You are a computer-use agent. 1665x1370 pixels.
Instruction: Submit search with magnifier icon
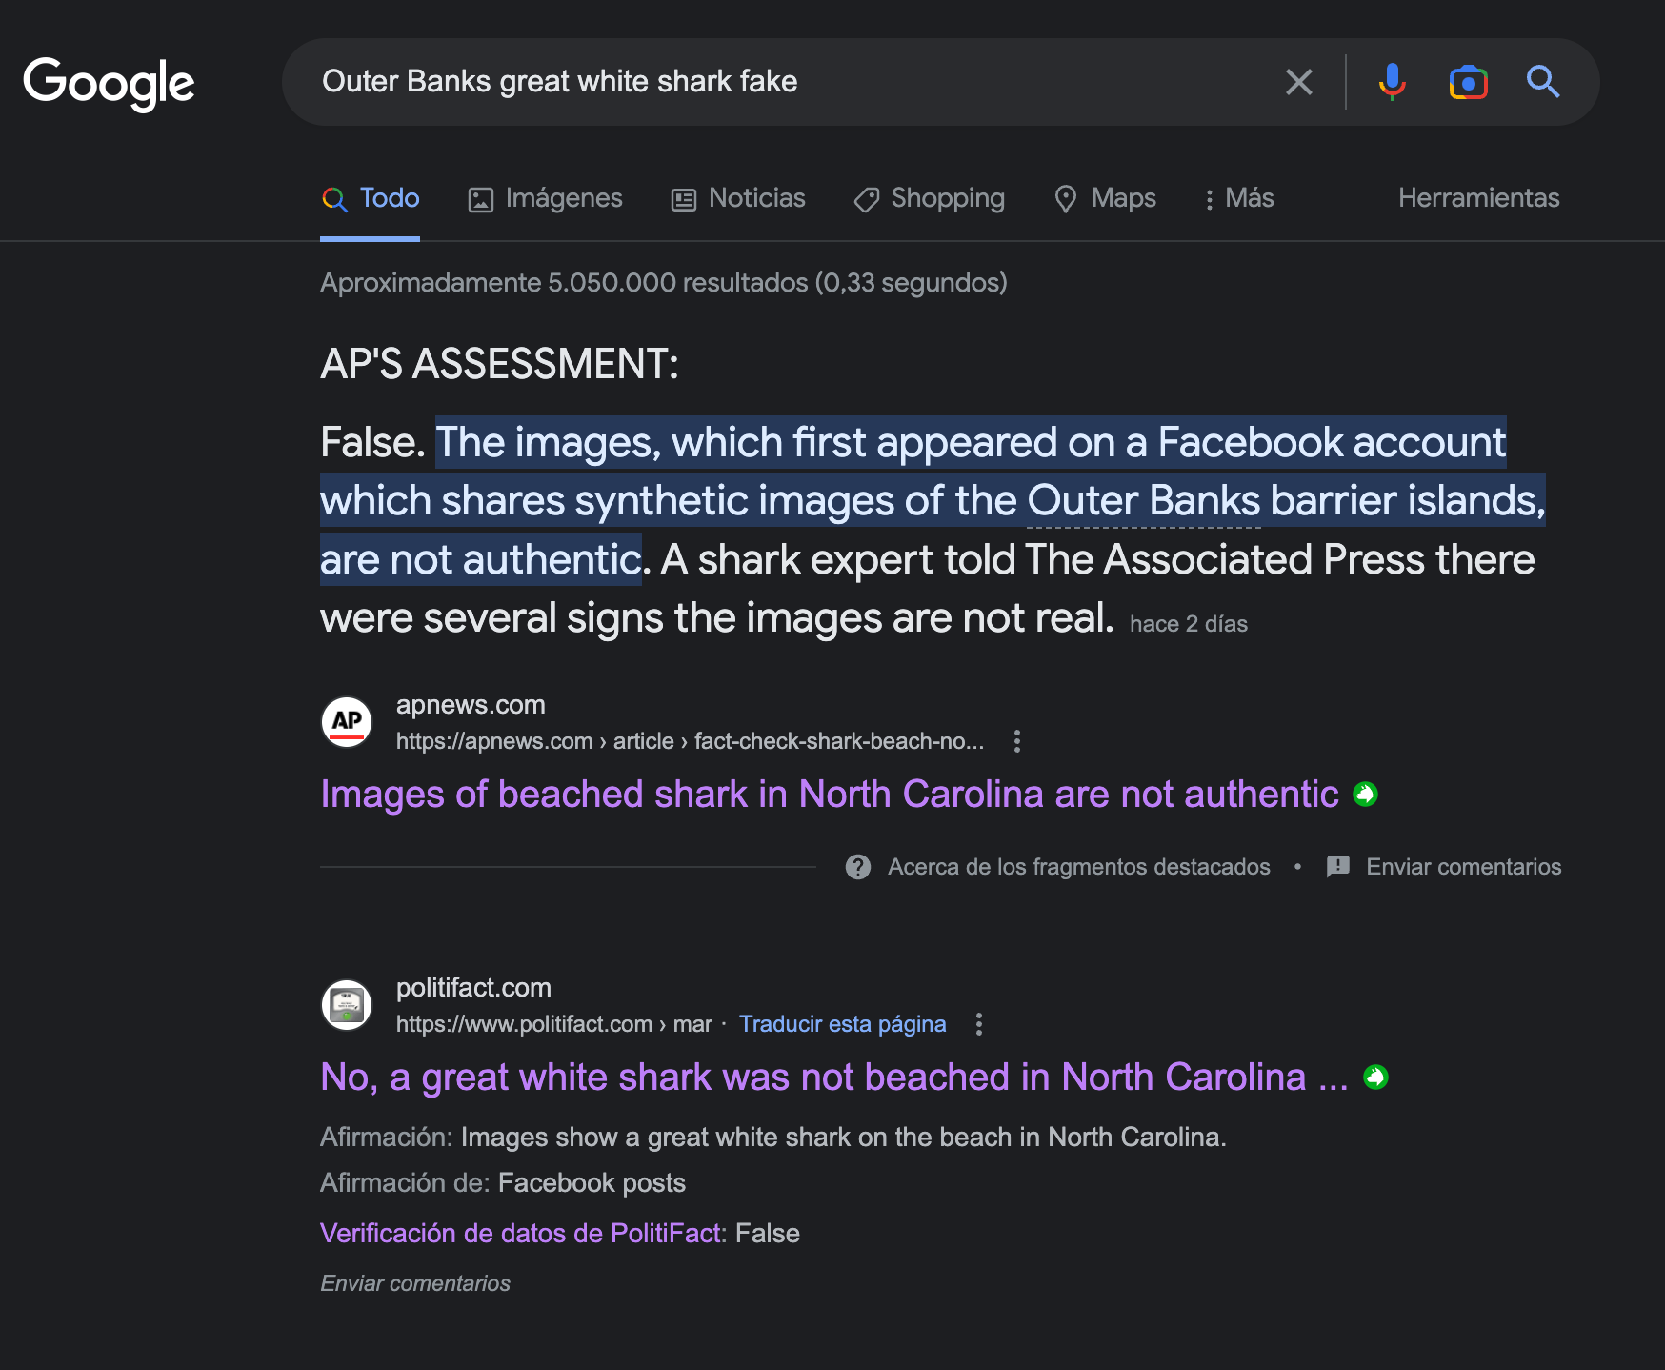[x=1542, y=82]
